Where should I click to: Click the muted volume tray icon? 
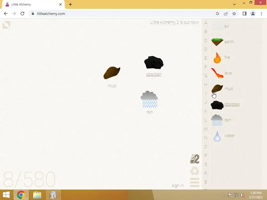(242, 195)
